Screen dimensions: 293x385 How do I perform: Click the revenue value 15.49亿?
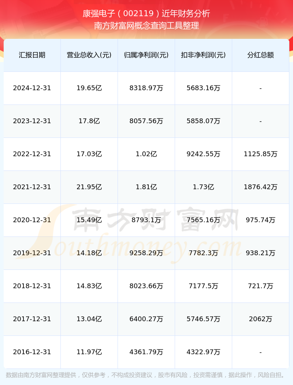click(x=89, y=220)
